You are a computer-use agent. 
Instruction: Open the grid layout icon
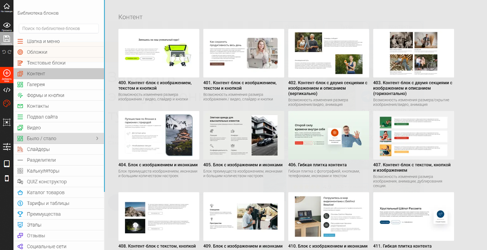point(6,122)
